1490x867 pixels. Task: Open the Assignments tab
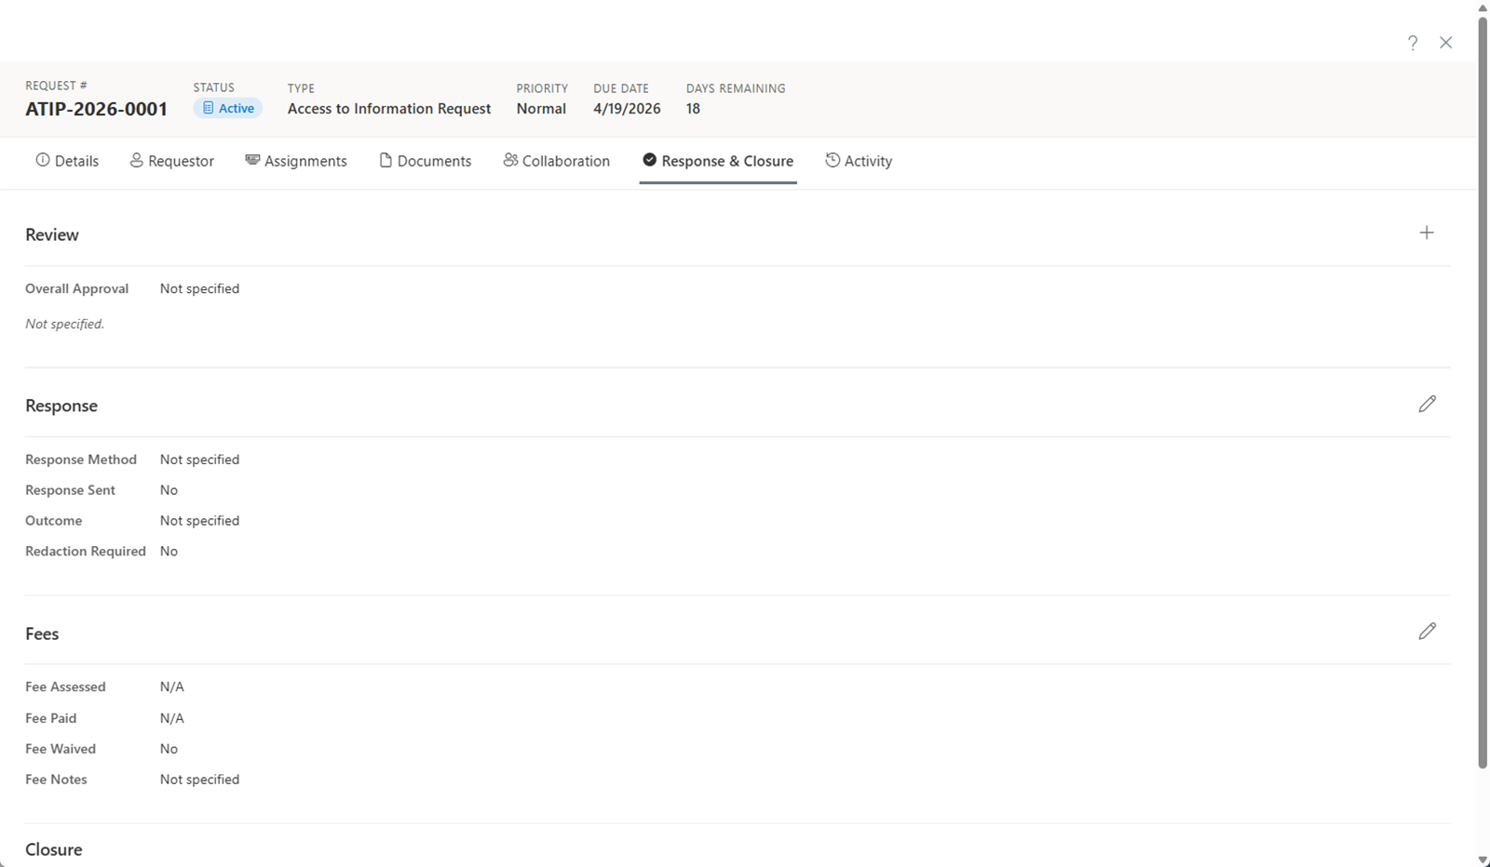pos(296,161)
